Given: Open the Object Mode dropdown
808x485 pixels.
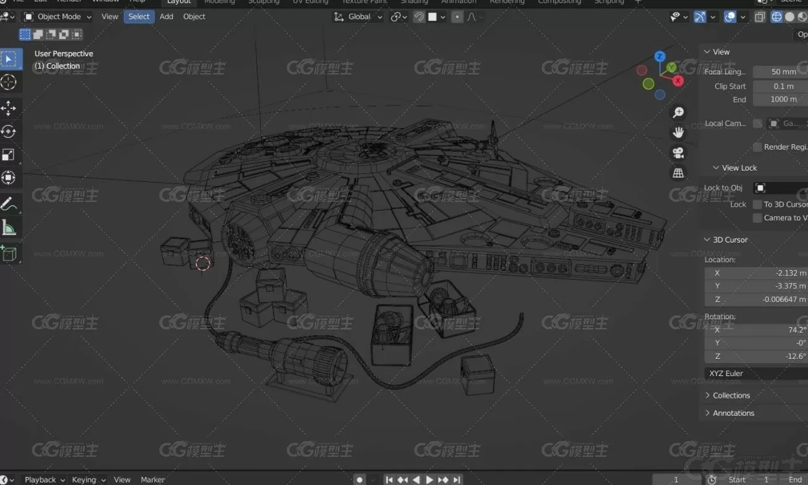Looking at the screenshot, I should click(58, 17).
